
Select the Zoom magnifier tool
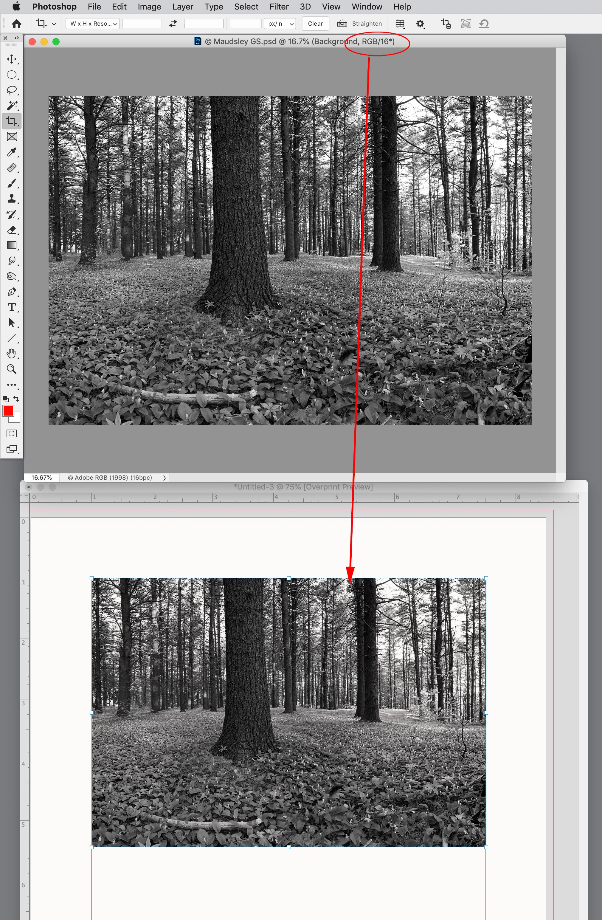click(x=12, y=369)
